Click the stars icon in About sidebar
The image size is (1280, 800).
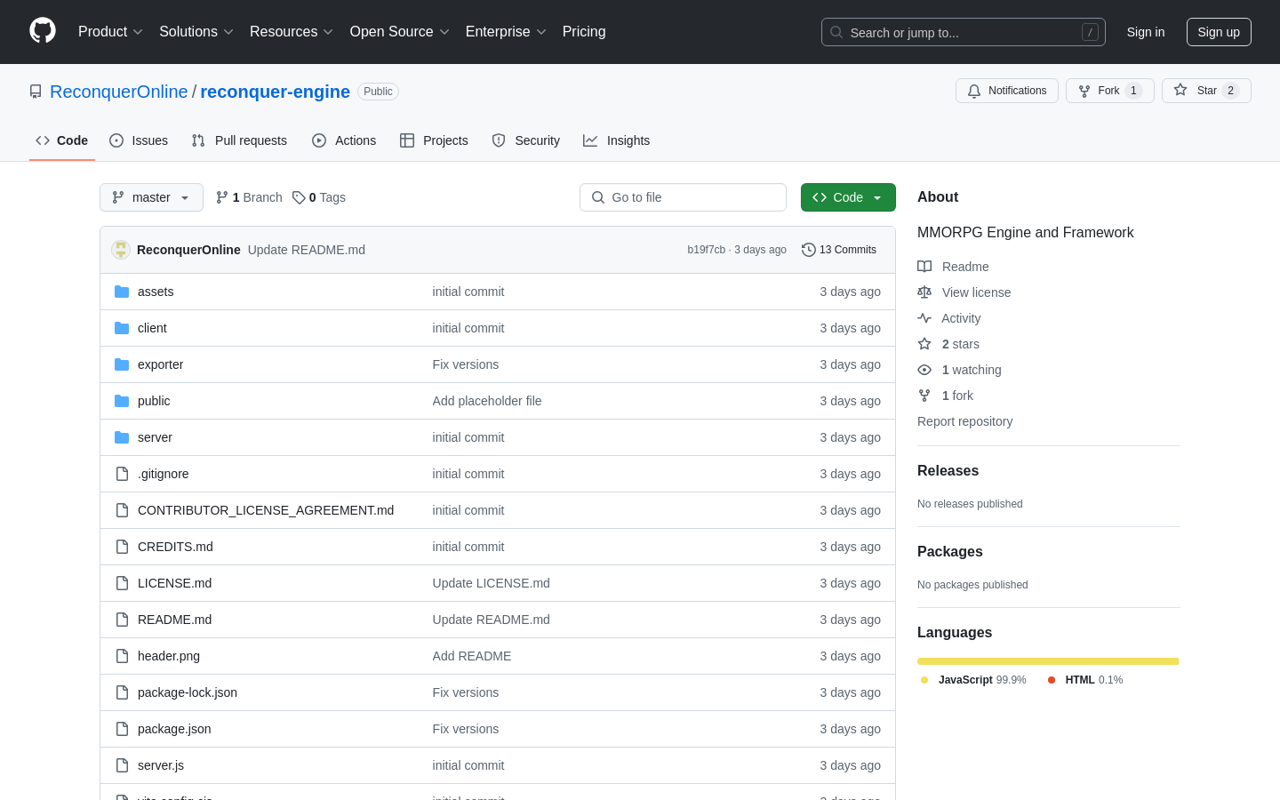point(924,344)
